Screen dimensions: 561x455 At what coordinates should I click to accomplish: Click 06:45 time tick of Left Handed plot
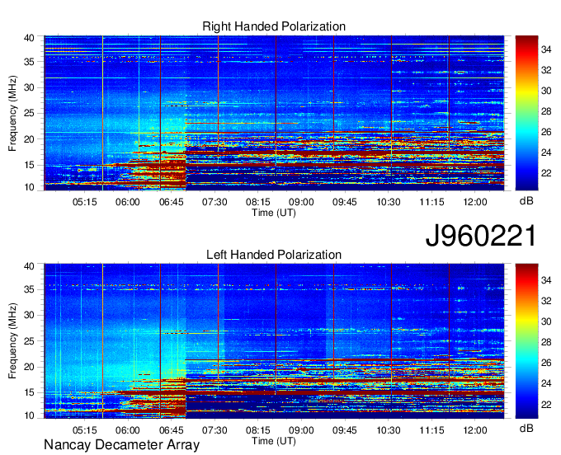point(171,430)
